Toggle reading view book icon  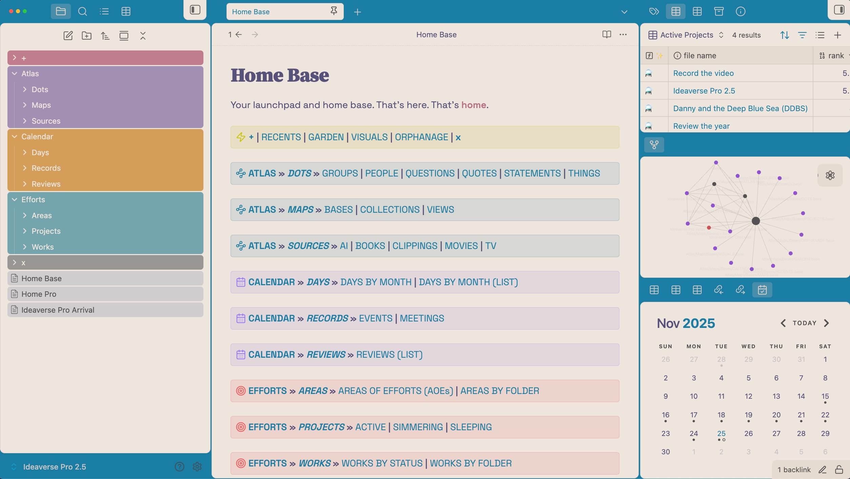(607, 35)
